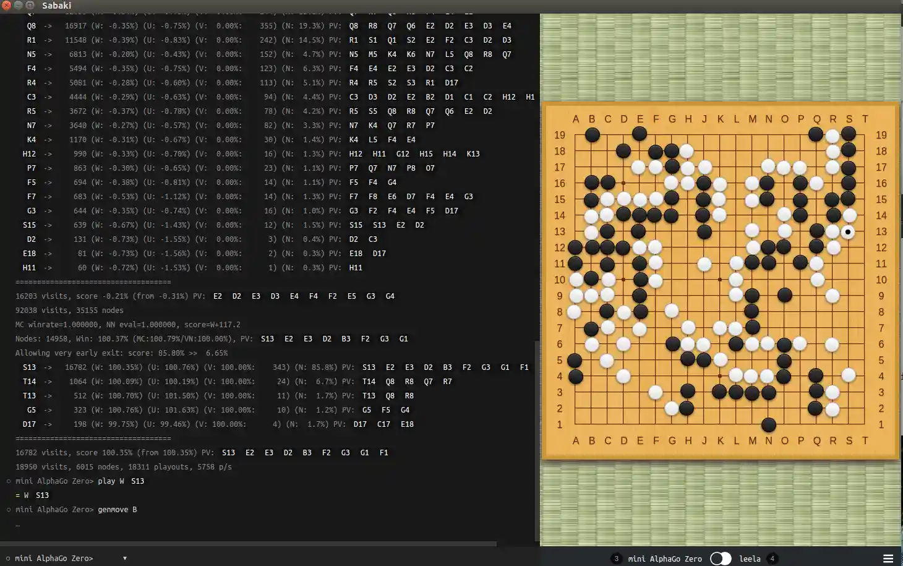The image size is (903, 566).
Task: Click the black stone at A4
Action: 576,376
